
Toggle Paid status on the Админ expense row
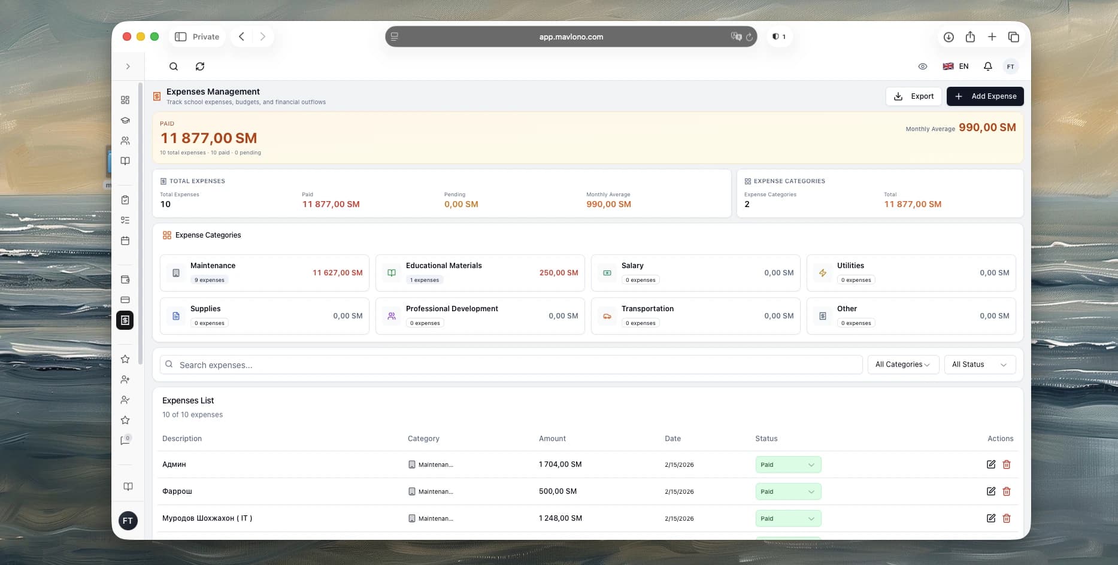(787, 464)
